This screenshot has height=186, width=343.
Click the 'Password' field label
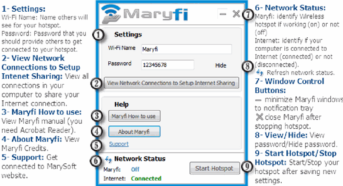click(x=119, y=64)
